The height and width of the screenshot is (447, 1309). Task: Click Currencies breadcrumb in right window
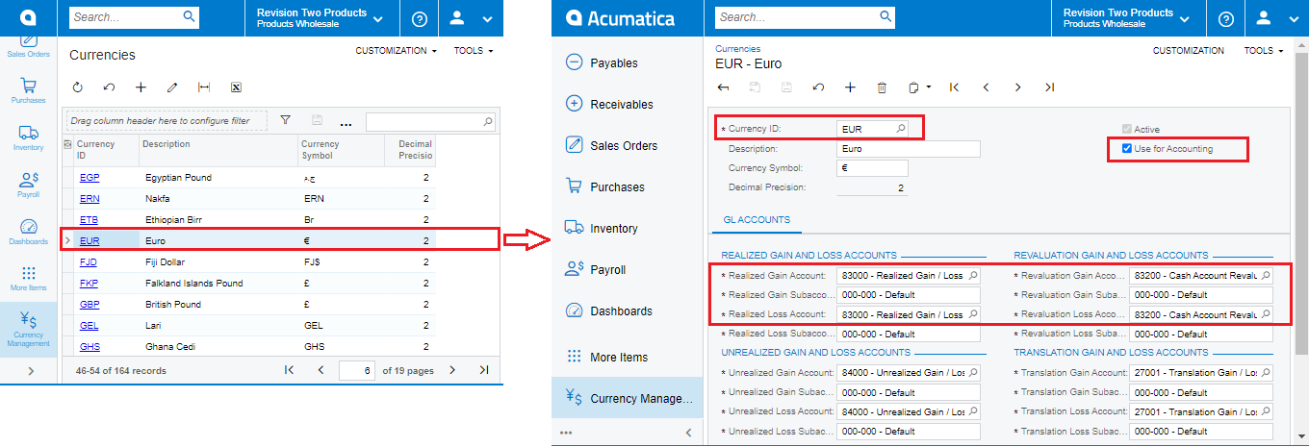click(738, 48)
